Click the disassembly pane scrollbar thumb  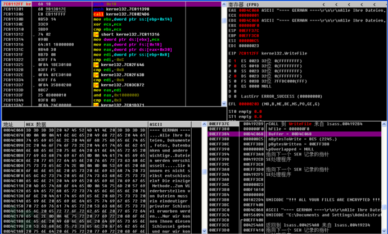coord(224,21)
